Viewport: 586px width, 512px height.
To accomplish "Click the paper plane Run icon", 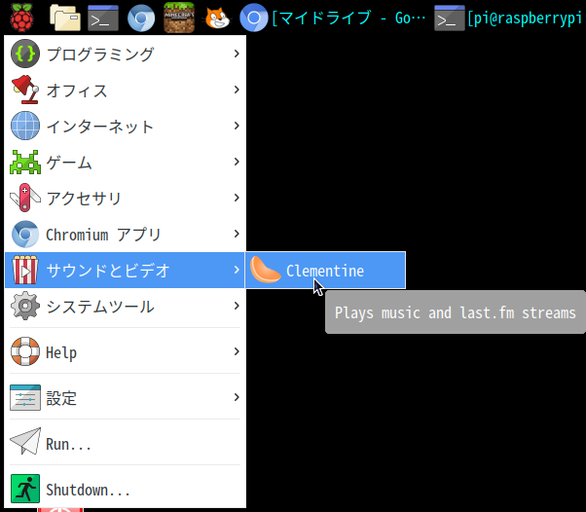I will pyautogui.click(x=25, y=441).
